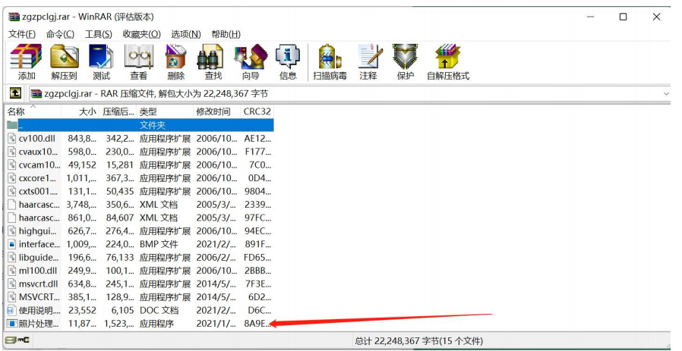
Task: Click the 添加 (Add) toolbar icon
Action: click(26, 61)
